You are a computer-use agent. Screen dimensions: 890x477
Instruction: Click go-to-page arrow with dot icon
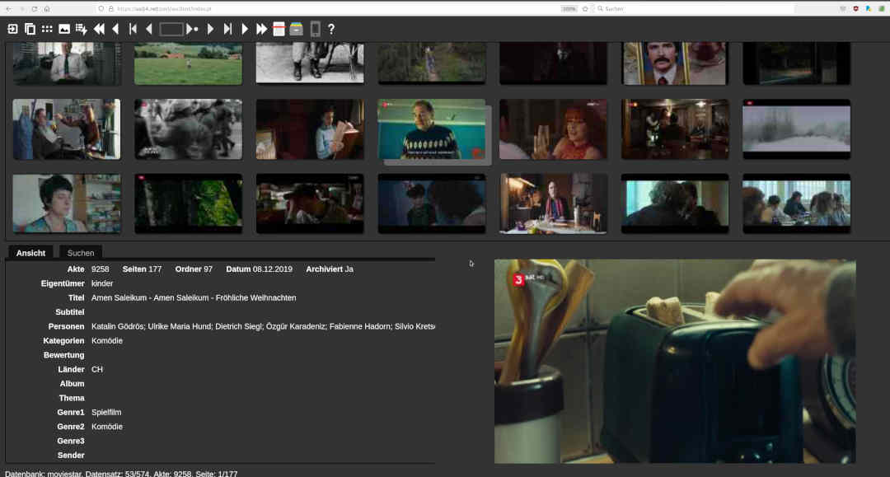192,29
